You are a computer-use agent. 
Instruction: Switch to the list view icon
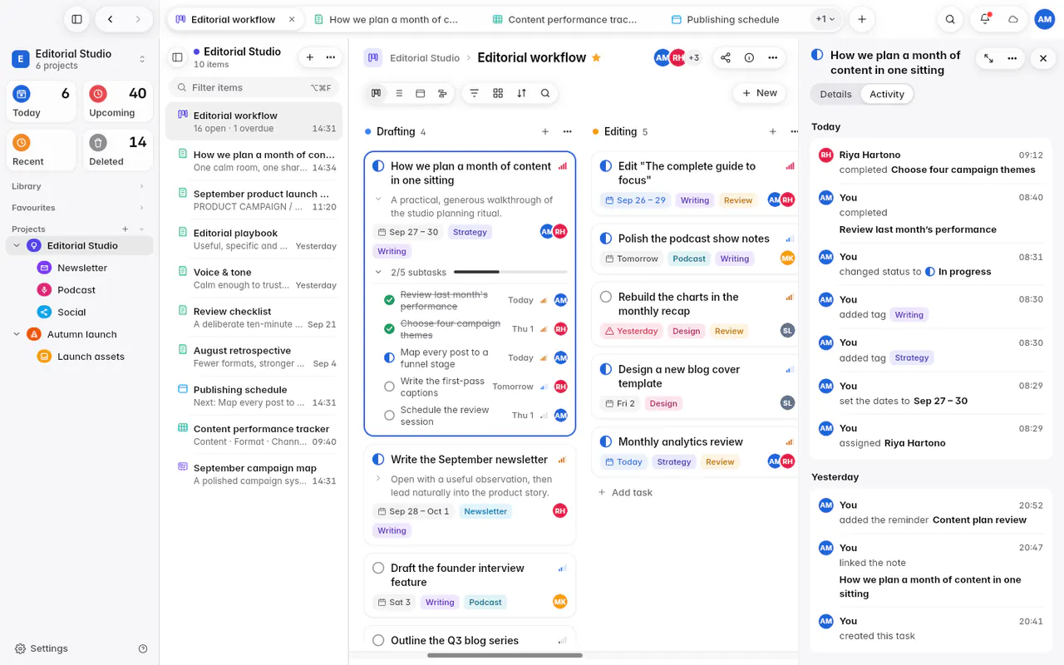[399, 93]
